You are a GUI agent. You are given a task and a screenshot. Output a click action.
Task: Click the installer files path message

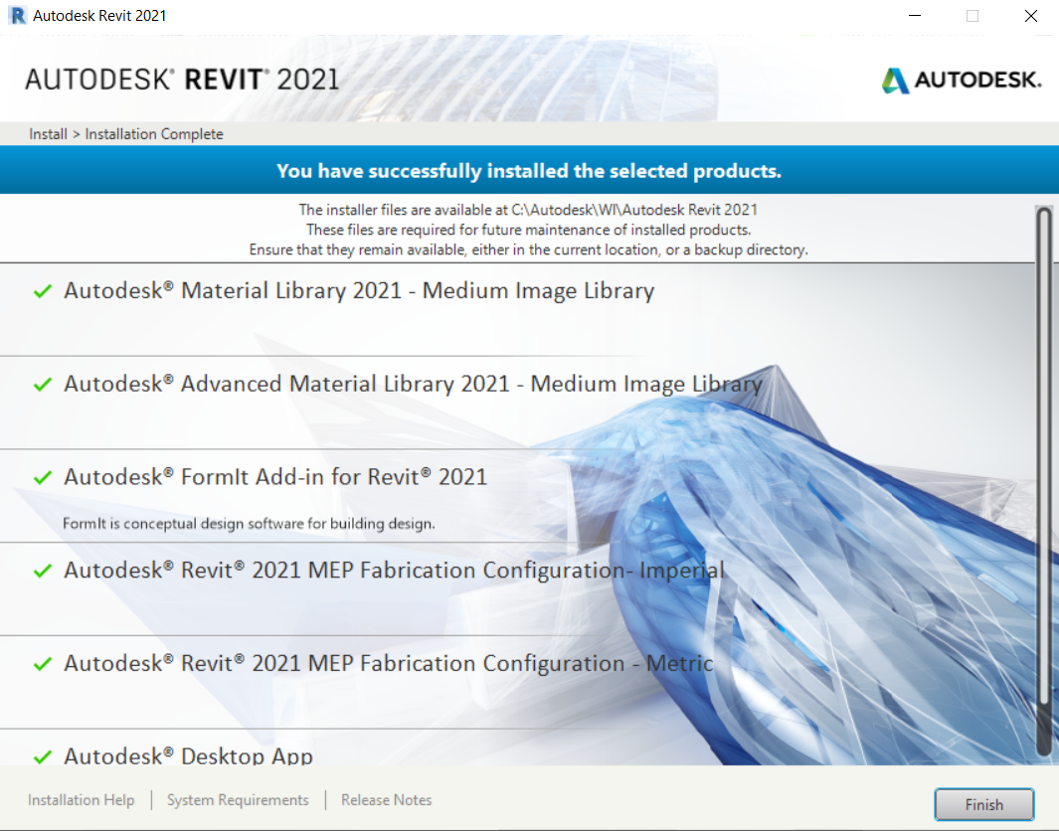(529, 210)
